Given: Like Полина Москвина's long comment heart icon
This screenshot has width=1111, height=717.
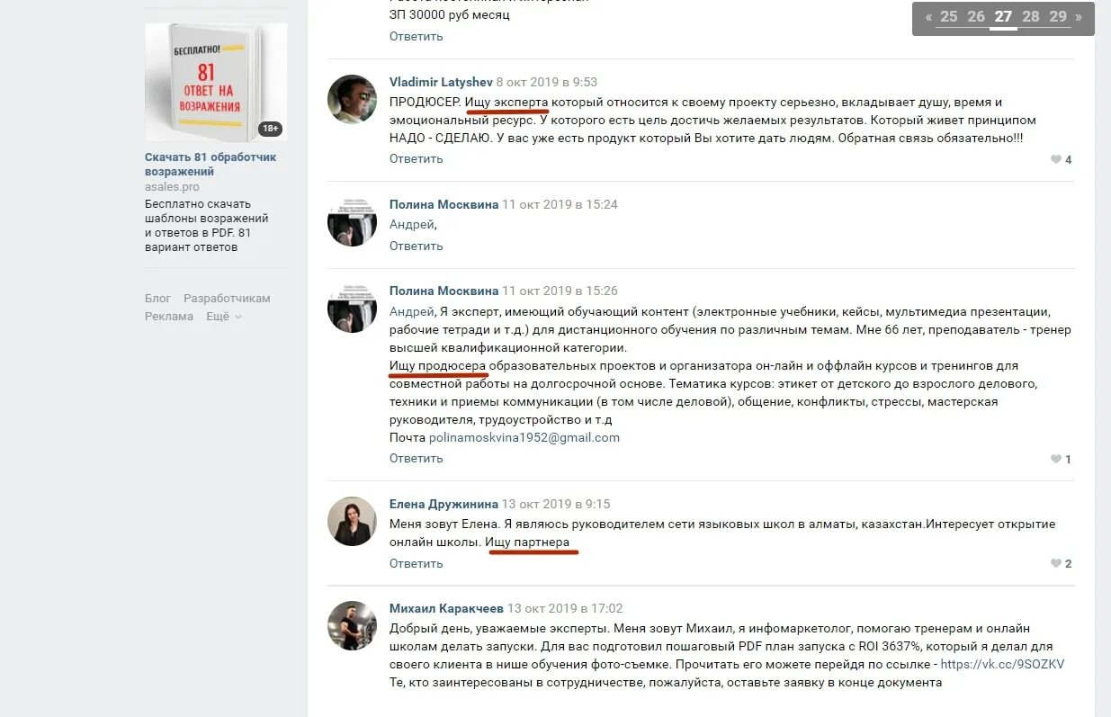Looking at the screenshot, I should [1056, 459].
